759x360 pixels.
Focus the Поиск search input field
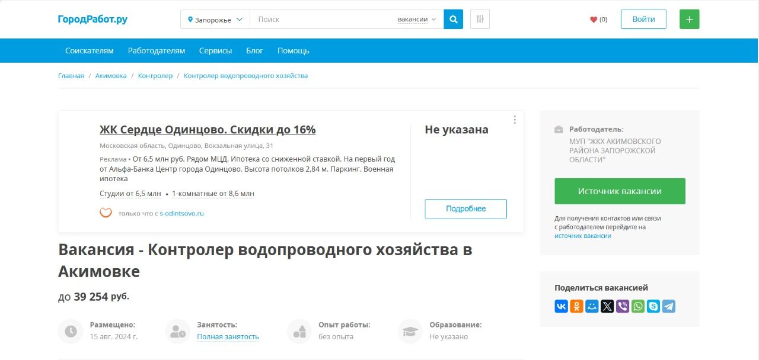(x=323, y=20)
